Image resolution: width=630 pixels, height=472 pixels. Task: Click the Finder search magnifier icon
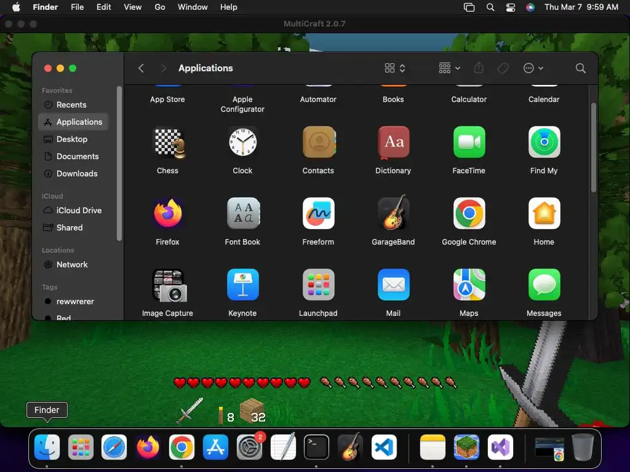click(x=581, y=68)
